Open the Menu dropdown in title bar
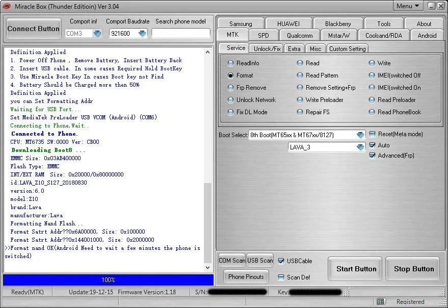This screenshot has height=308, width=448. [x=408, y=6]
